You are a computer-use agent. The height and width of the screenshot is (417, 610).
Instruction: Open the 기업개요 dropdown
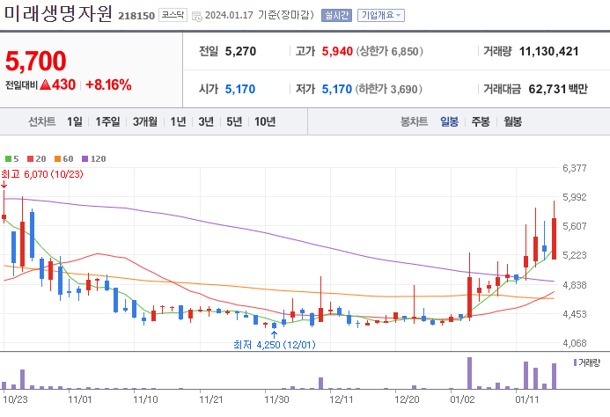381,15
